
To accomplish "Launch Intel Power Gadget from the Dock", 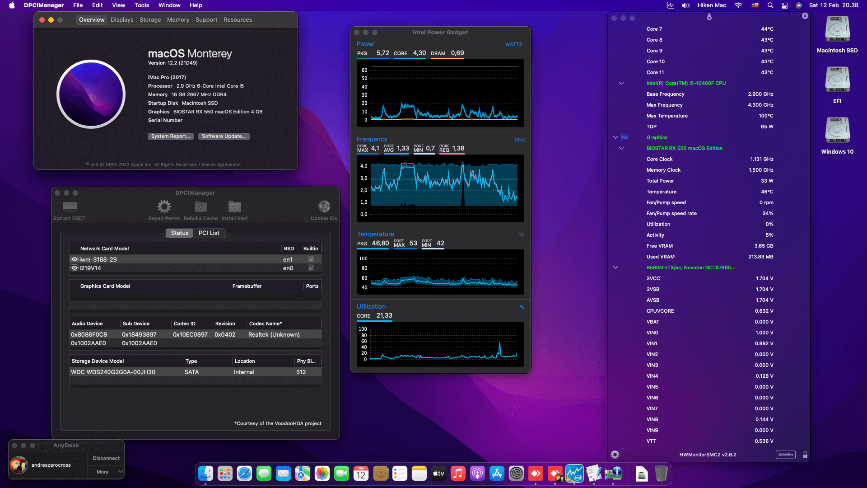I will coord(575,474).
